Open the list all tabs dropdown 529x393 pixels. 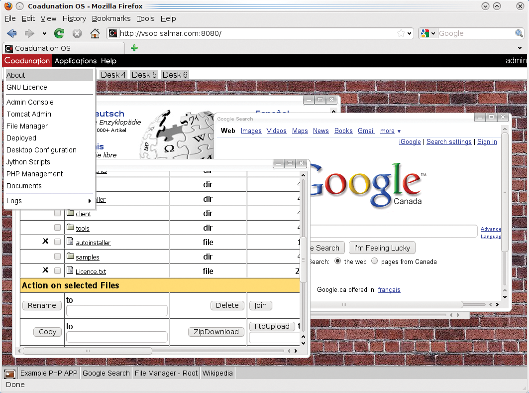(520, 48)
